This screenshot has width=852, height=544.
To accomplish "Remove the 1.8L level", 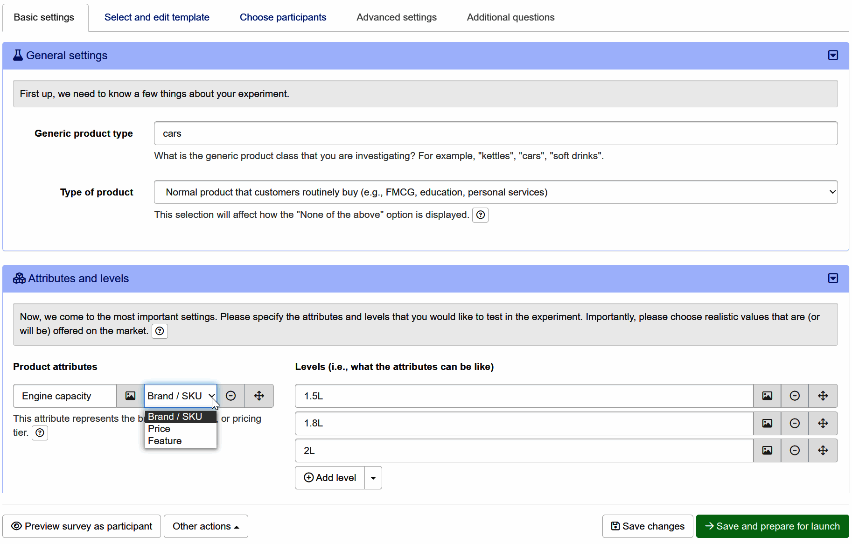I will pos(795,423).
